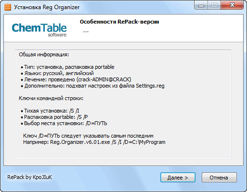Click the disabled maximize window button
Image resolution: width=247 pixels, height=192 pixels.
coord(214,5)
